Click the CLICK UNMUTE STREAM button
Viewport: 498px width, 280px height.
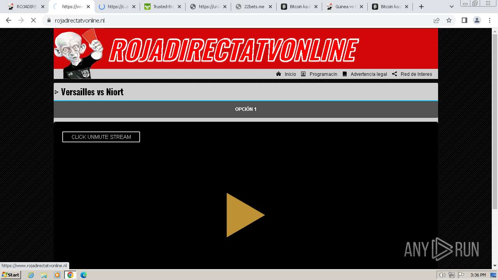coord(101,137)
